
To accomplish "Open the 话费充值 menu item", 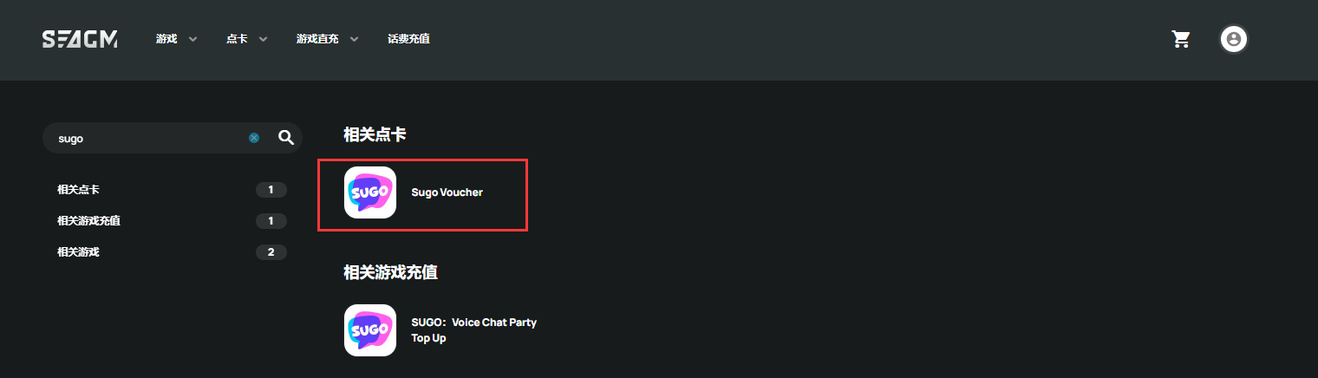I will click(408, 39).
